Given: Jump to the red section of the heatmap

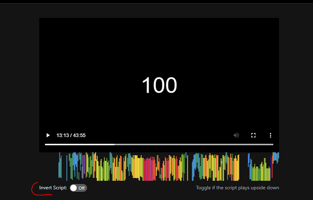Looking at the screenshot, I should click(150, 168).
